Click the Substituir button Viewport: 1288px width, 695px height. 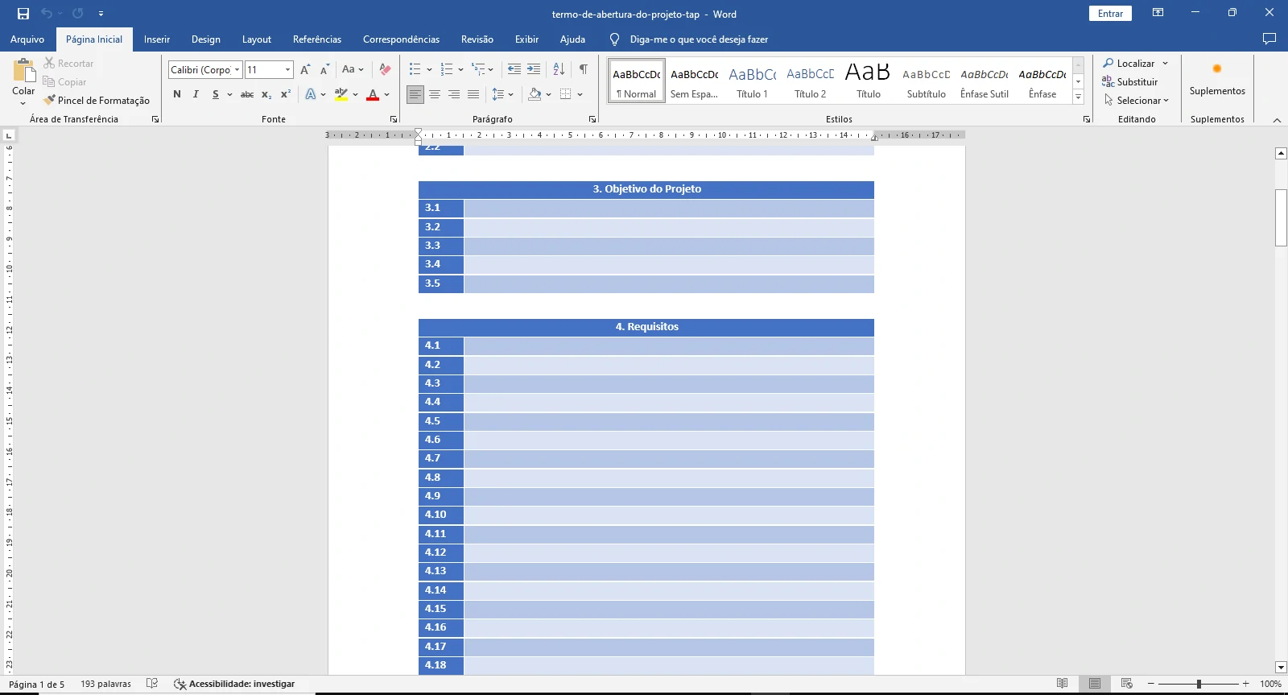[x=1130, y=82]
